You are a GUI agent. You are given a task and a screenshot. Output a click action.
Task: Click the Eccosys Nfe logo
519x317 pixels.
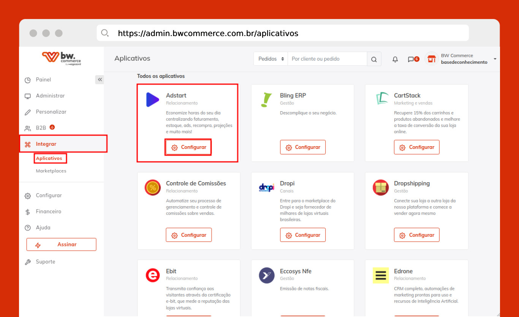click(266, 275)
